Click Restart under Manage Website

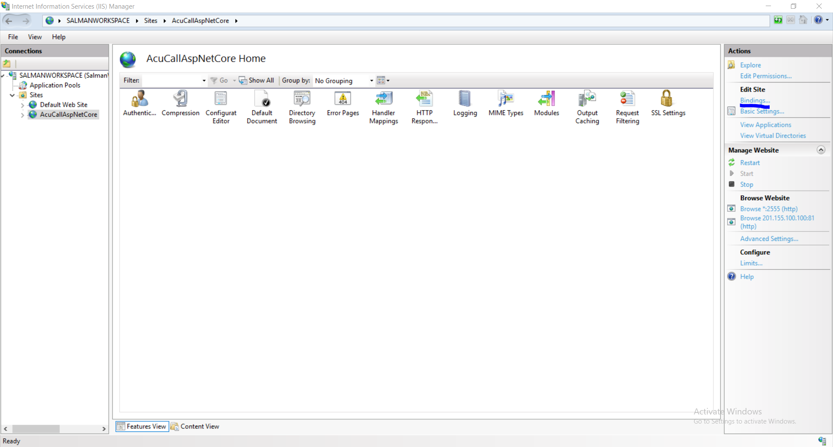(x=750, y=163)
